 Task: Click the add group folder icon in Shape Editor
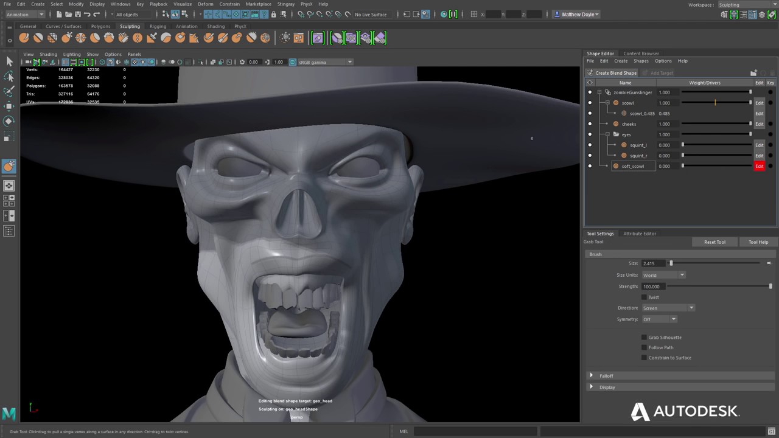[753, 73]
